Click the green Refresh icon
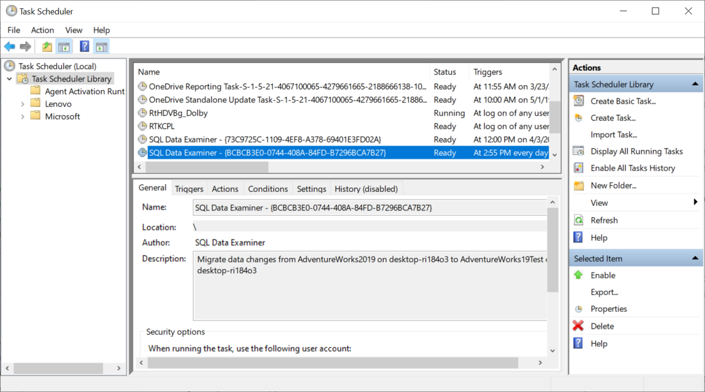 coord(579,220)
